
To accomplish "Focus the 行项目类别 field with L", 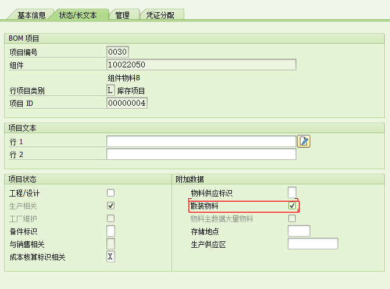I will 110,90.
